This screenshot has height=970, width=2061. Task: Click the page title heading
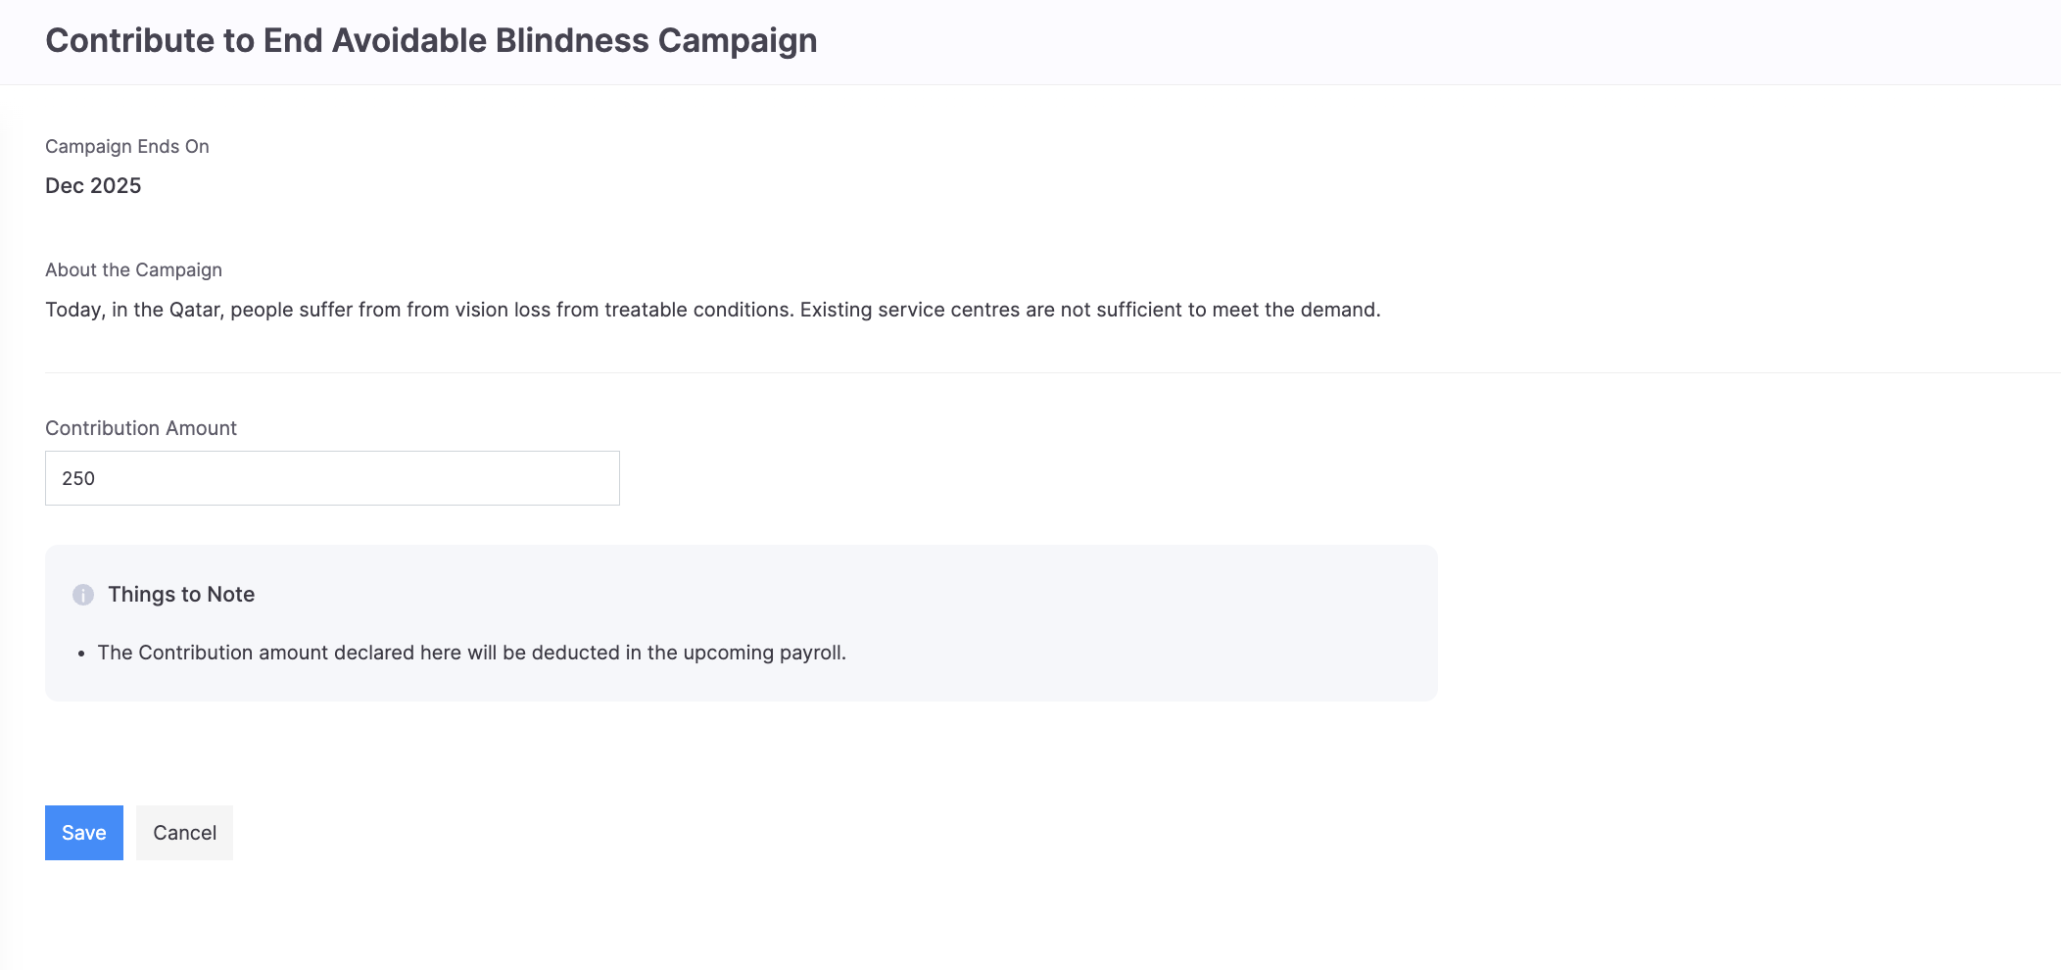[431, 41]
